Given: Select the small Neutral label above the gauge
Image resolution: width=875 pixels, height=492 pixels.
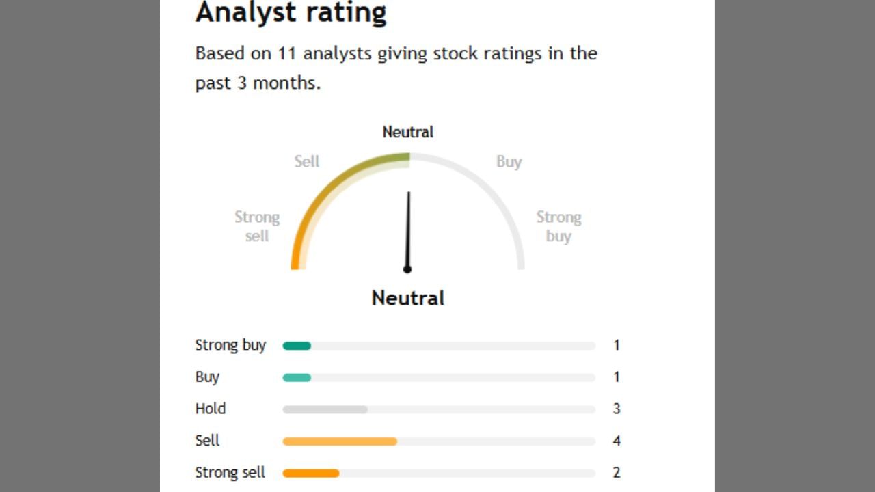Looking at the screenshot, I should coord(407,132).
